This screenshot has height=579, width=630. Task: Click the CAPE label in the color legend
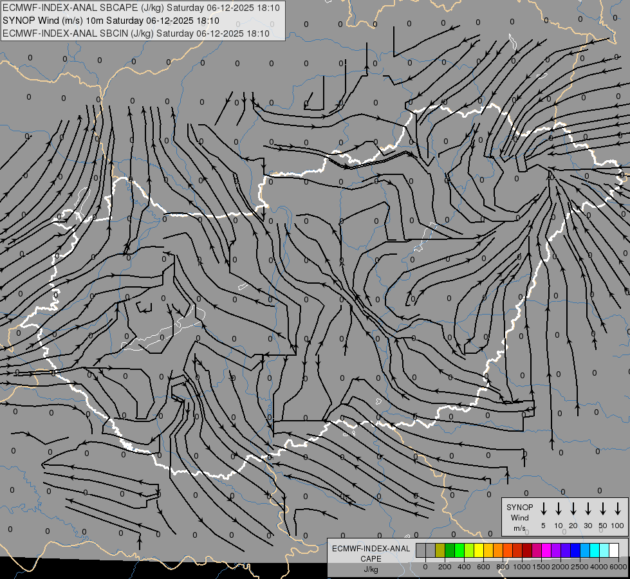pos(371,559)
